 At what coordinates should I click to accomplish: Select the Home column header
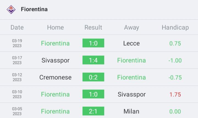[x=56, y=27]
